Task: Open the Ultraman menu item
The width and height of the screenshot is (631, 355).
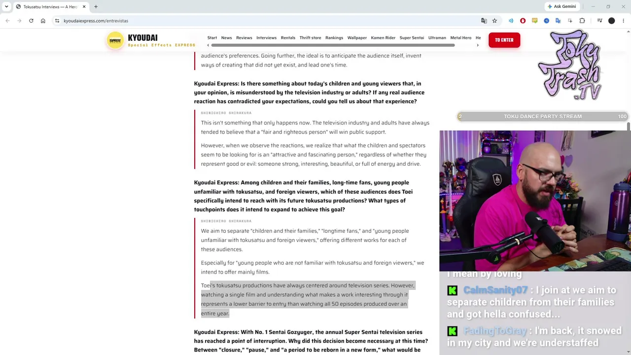Action: [437, 37]
